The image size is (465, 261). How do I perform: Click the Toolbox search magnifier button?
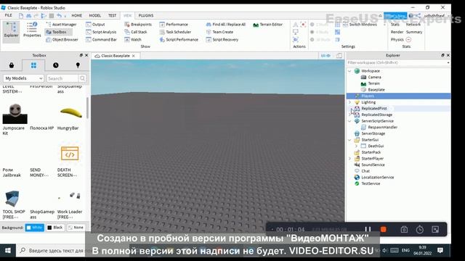coord(82,78)
